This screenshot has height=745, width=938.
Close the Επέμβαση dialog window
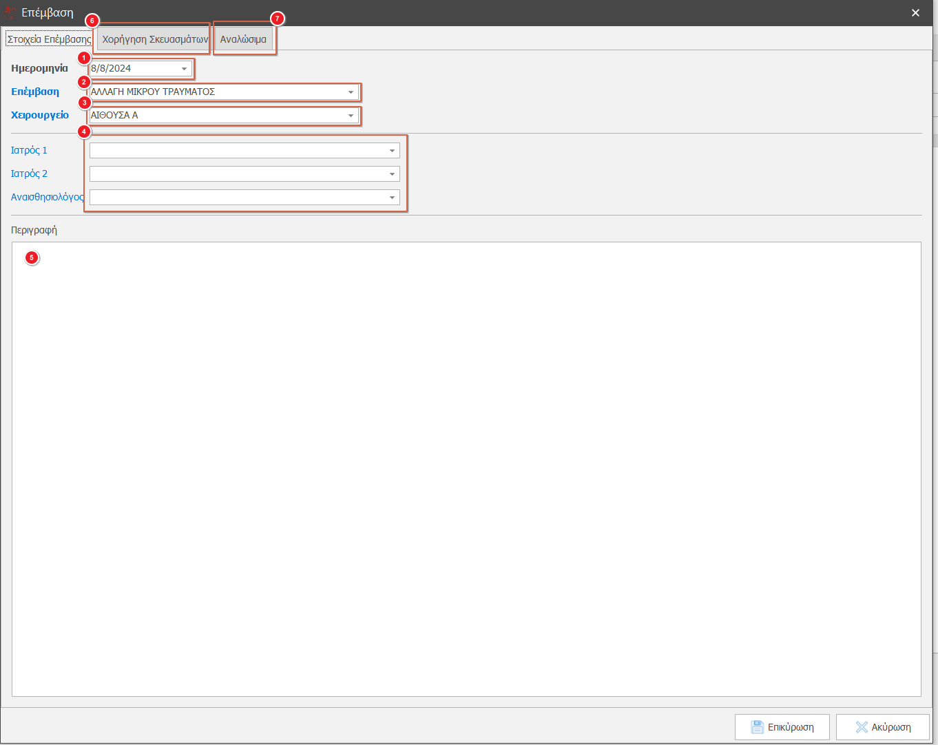915,13
